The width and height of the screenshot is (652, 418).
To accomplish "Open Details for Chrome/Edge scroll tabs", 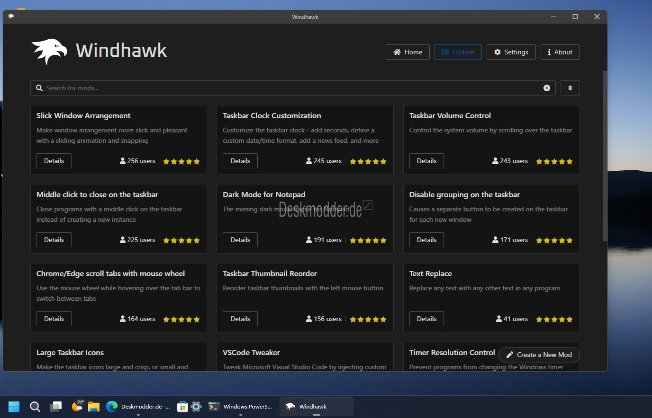I will pos(54,319).
